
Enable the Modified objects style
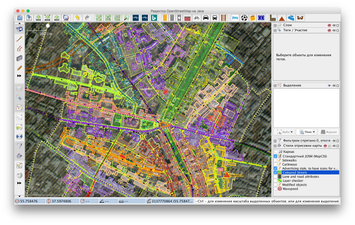coord(276,185)
